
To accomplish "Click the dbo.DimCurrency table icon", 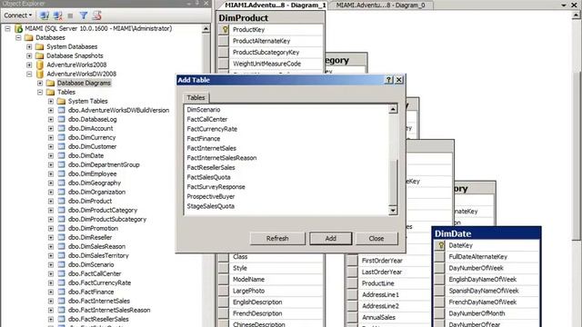I will click(61, 137).
